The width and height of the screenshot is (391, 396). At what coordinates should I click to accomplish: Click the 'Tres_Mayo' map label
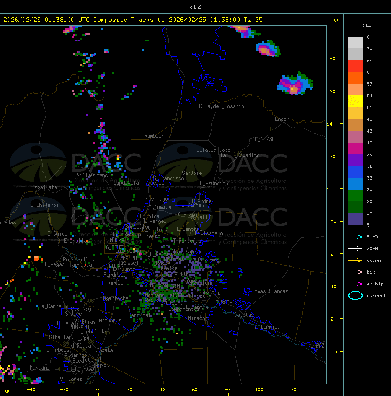pos(155,199)
